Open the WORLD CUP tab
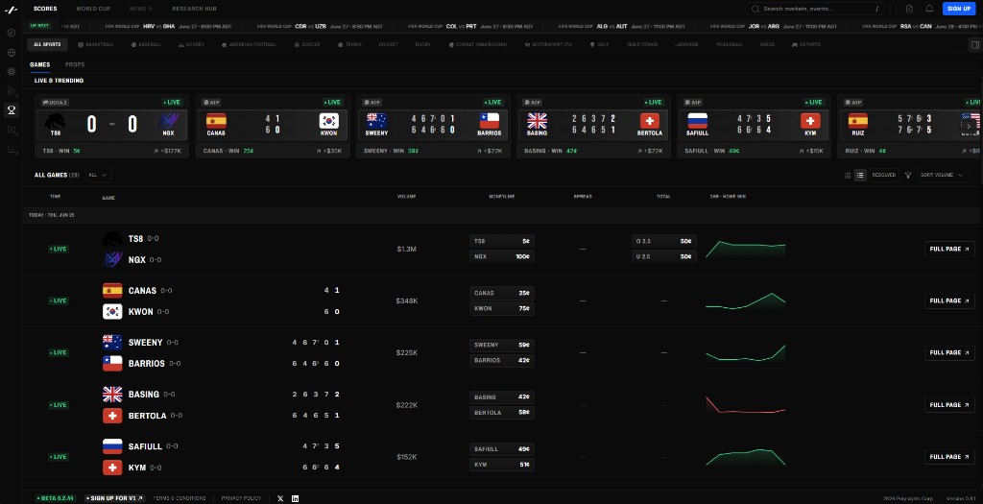 pyautogui.click(x=93, y=9)
